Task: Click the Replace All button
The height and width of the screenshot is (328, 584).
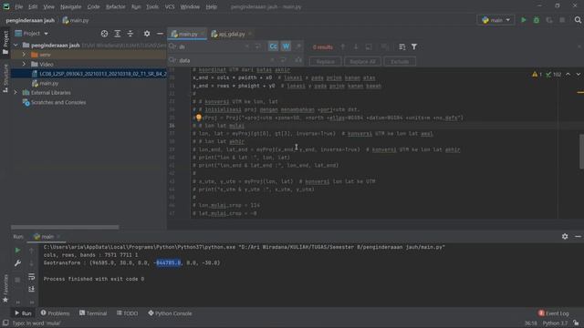Action: [x=362, y=61]
